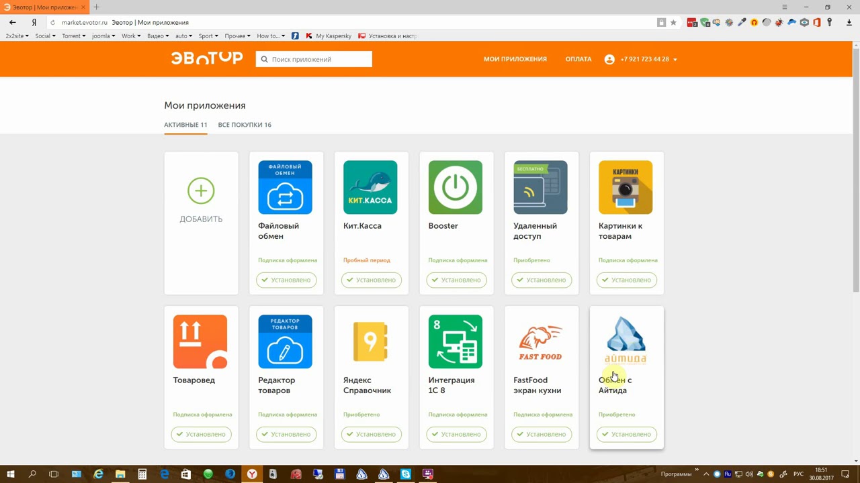Open the Кит.Касса whale icon
The height and width of the screenshot is (483, 860).
[x=370, y=187]
